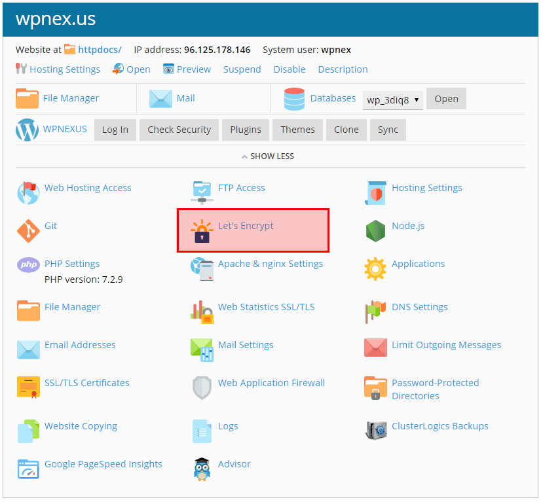543x502 pixels.
Task: Open Limit Outgoing Messages red envelope icon
Action: [376, 348]
